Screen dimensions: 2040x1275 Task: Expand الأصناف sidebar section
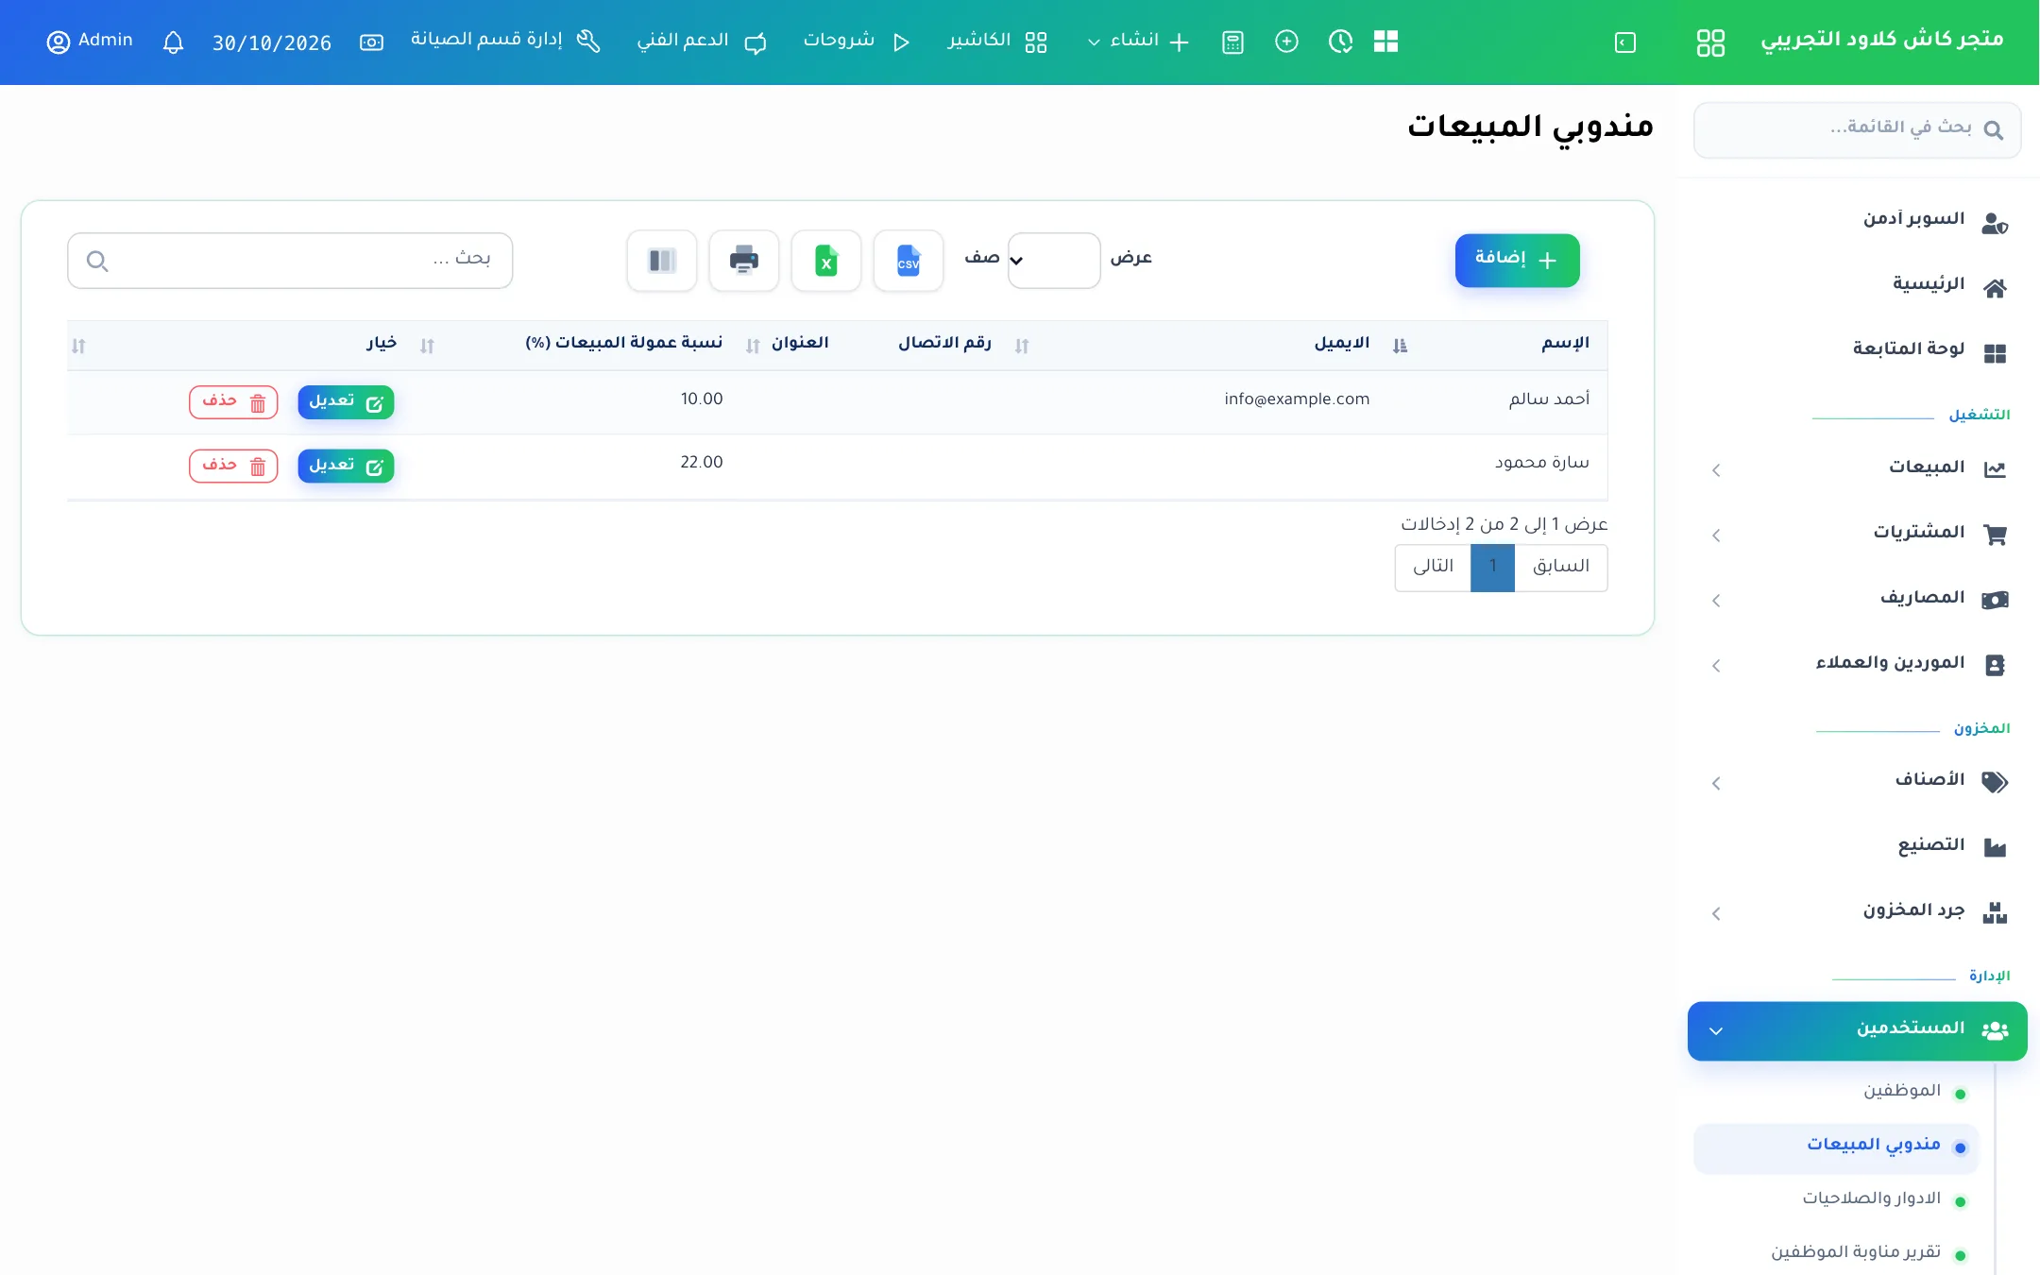[1857, 781]
